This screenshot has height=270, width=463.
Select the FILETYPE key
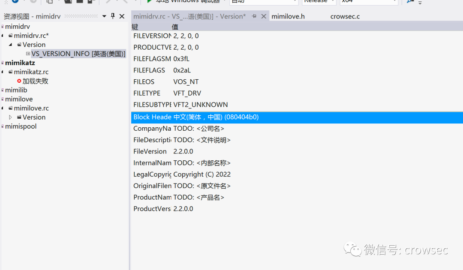(x=147, y=93)
